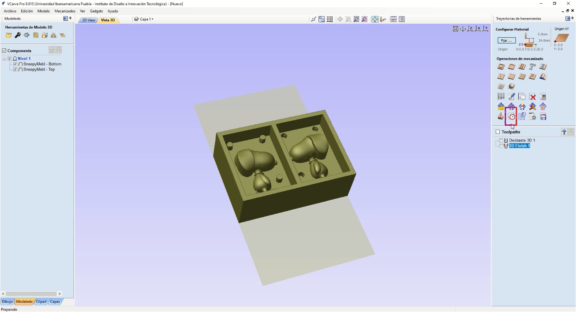Open the Prism carving toolpath
Image resolution: width=576 pixels, height=312 pixels.
point(532,76)
